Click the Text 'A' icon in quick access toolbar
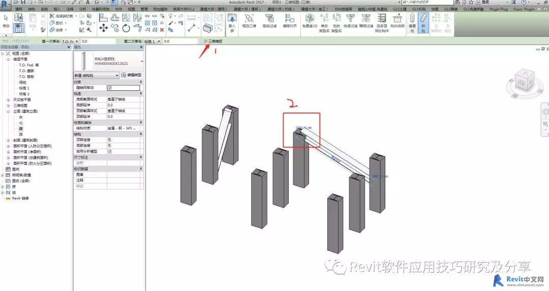 (x=88, y=2)
